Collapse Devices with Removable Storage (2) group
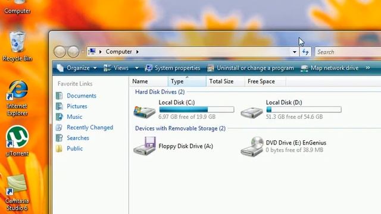The width and height of the screenshot is (381, 214). pos(180,128)
